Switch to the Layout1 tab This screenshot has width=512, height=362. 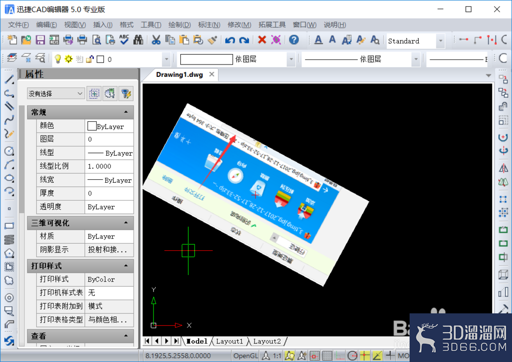tap(229, 342)
